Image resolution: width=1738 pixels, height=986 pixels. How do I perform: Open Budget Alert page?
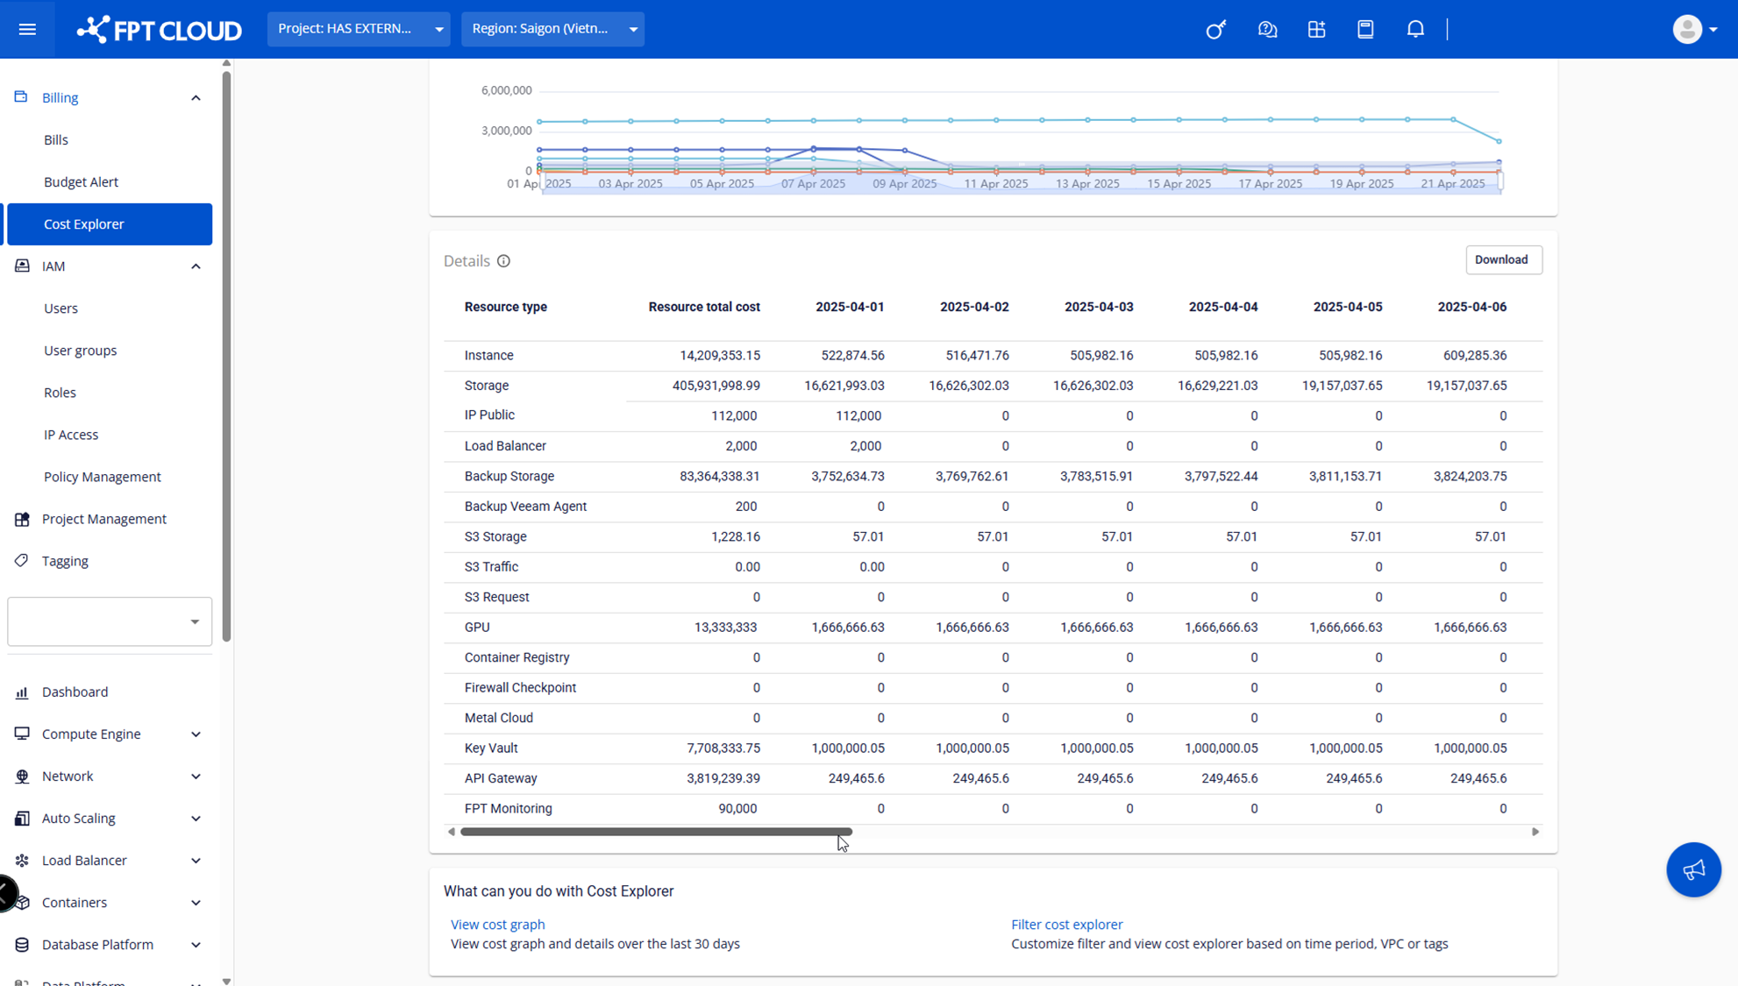(x=81, y=181)
